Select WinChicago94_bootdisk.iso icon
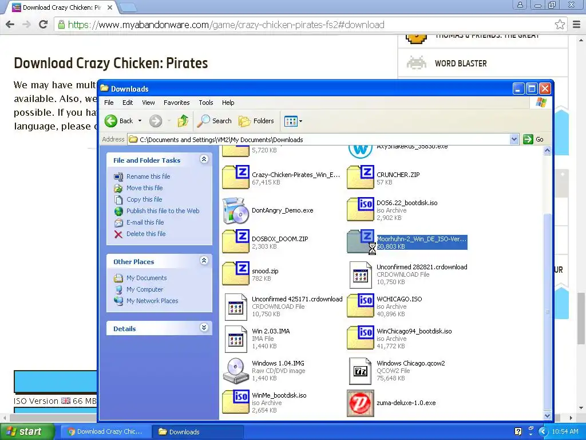586x440 pixels. click(x=361, y=337)
